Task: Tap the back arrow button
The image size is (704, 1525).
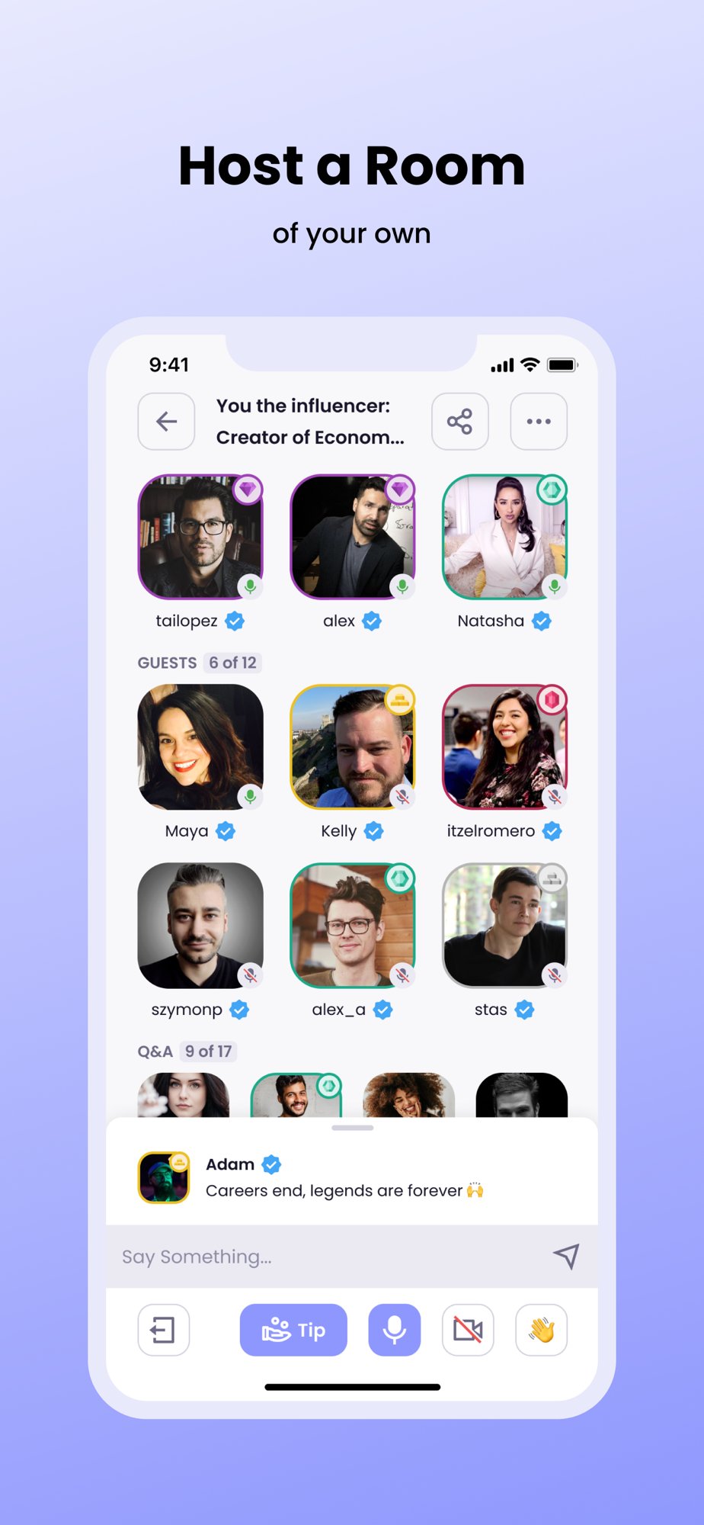Action: [166, 422]
